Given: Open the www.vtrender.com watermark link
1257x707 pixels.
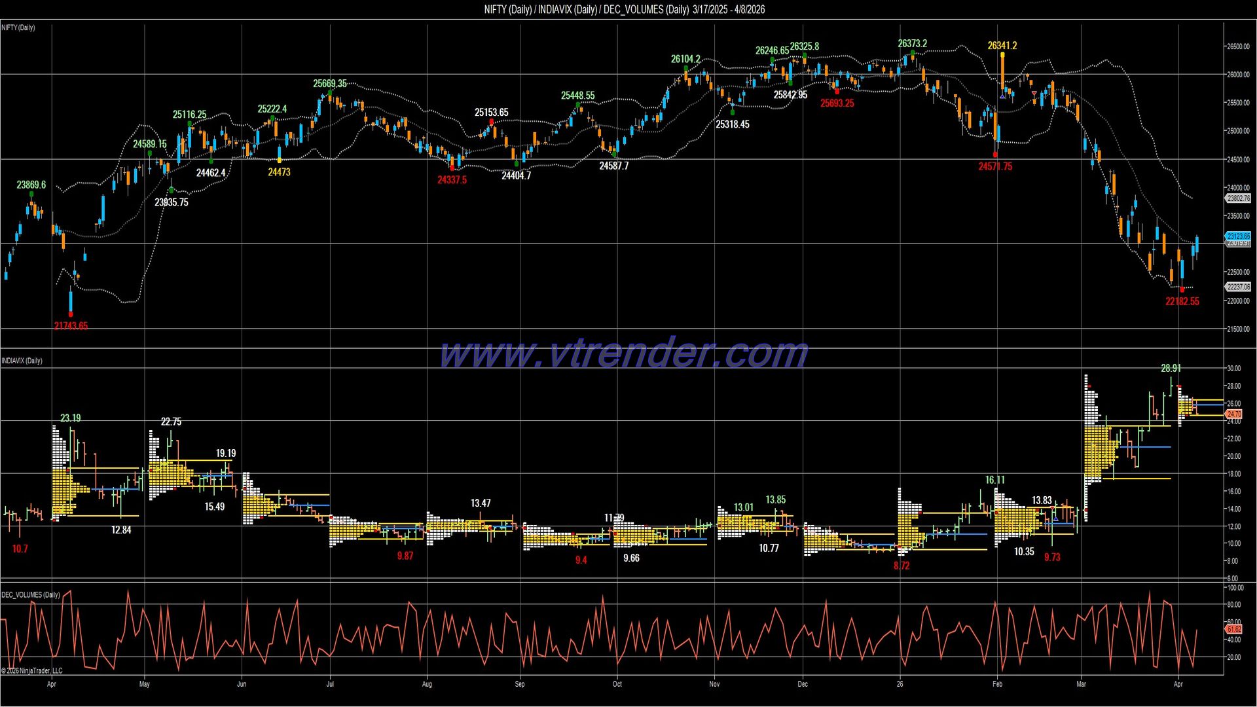Looking at the screenshot, I should click(x=623, y=353).
